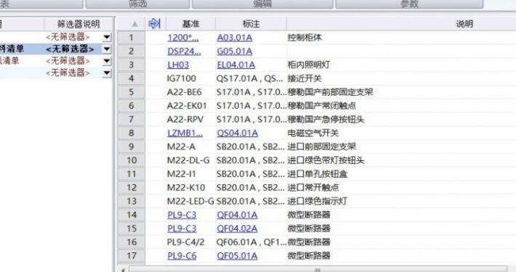Select the 筛选 ribbon group label
516x272 pixels.
click(138, 4)
